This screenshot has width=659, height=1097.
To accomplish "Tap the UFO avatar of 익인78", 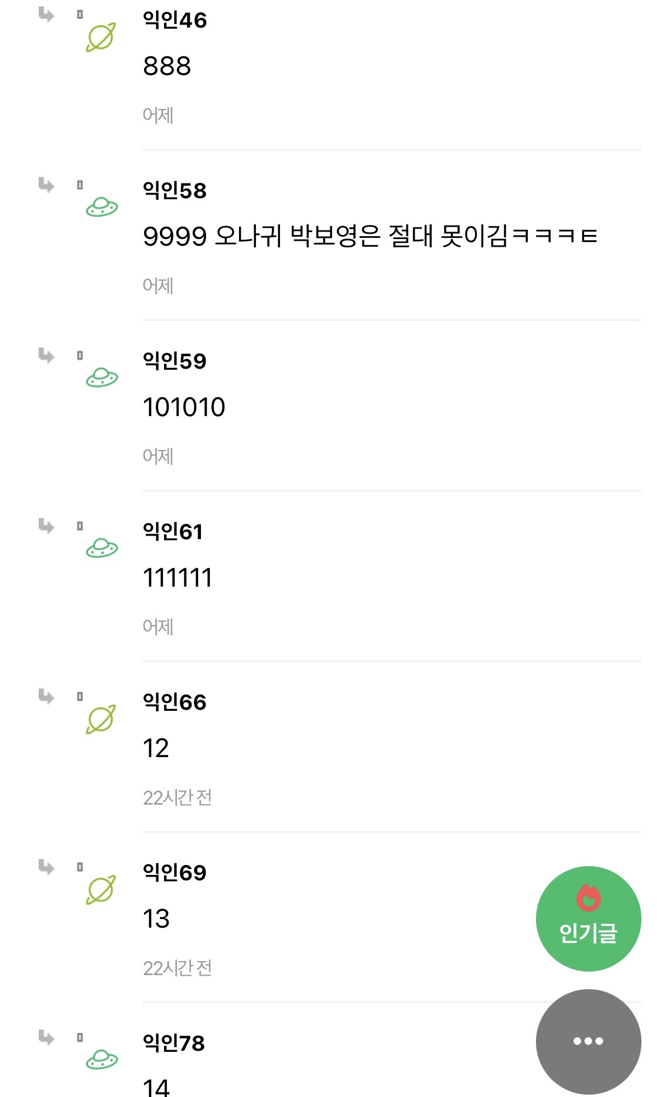I will click(x=102, y=1059).
